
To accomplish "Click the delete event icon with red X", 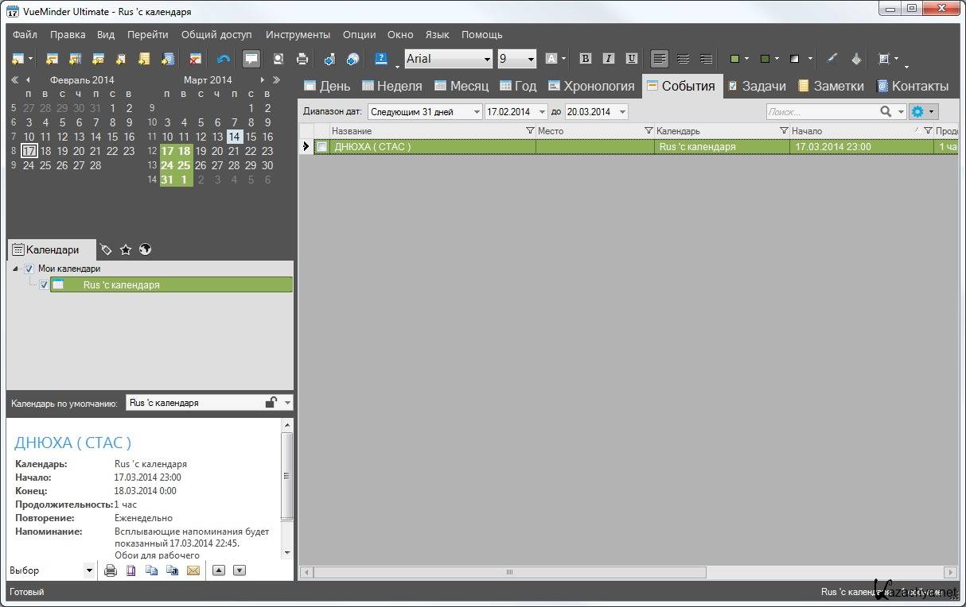I will (x=194, y=59).
